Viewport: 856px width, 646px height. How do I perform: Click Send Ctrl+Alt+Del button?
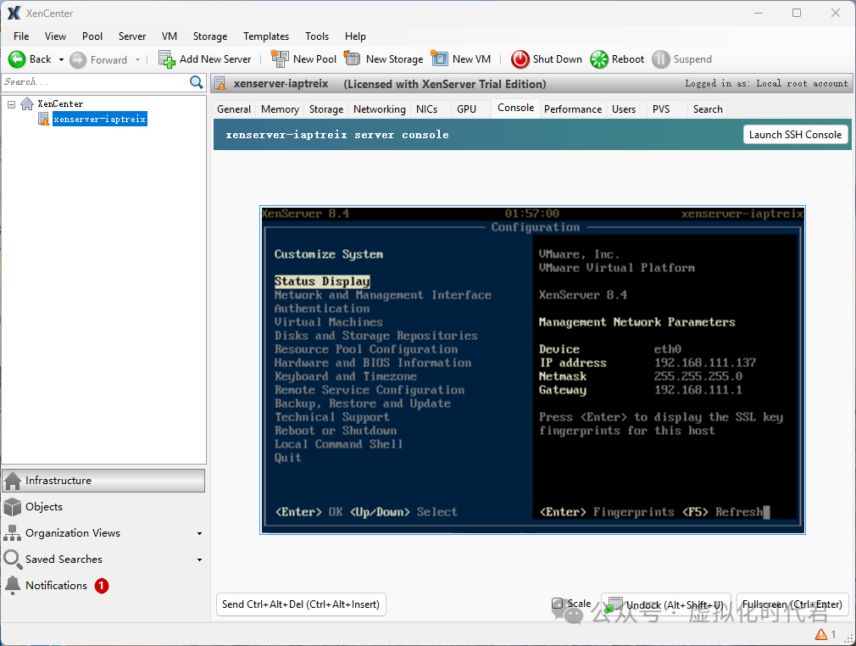pos(301,604)
